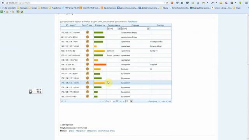Click 'https, connect' support cell
The width and height of the screenshot is (249, 140).
pyautogui.click(x=114, y=55)
